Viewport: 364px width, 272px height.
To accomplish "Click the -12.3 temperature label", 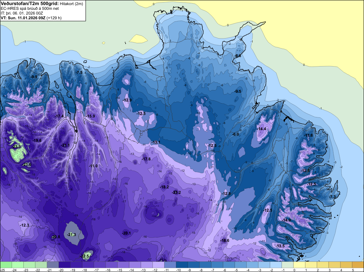I will 25,225.
